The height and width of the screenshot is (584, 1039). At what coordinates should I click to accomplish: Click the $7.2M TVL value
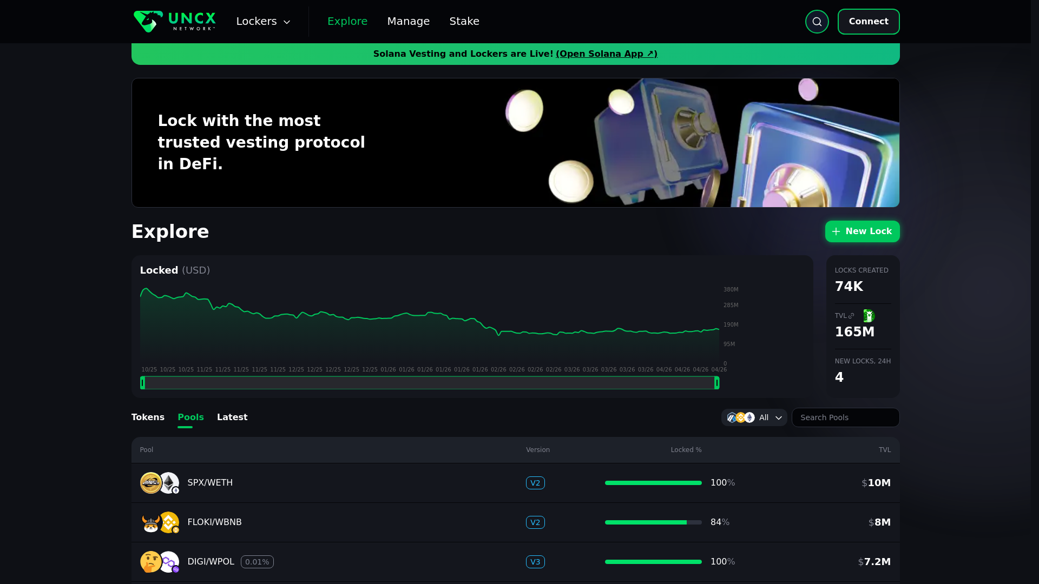[x=874, y=562]
